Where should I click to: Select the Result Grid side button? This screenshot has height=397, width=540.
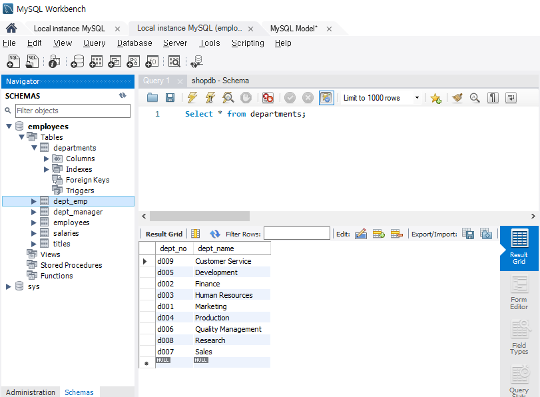click(x=519, y=247)
